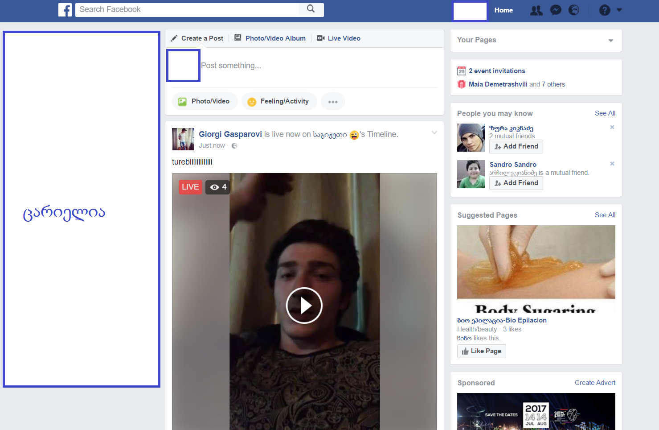Click into the Search Facebook field
Viewport: 659px width, 430px height.
pyautogui.click(x=187, y=10)
